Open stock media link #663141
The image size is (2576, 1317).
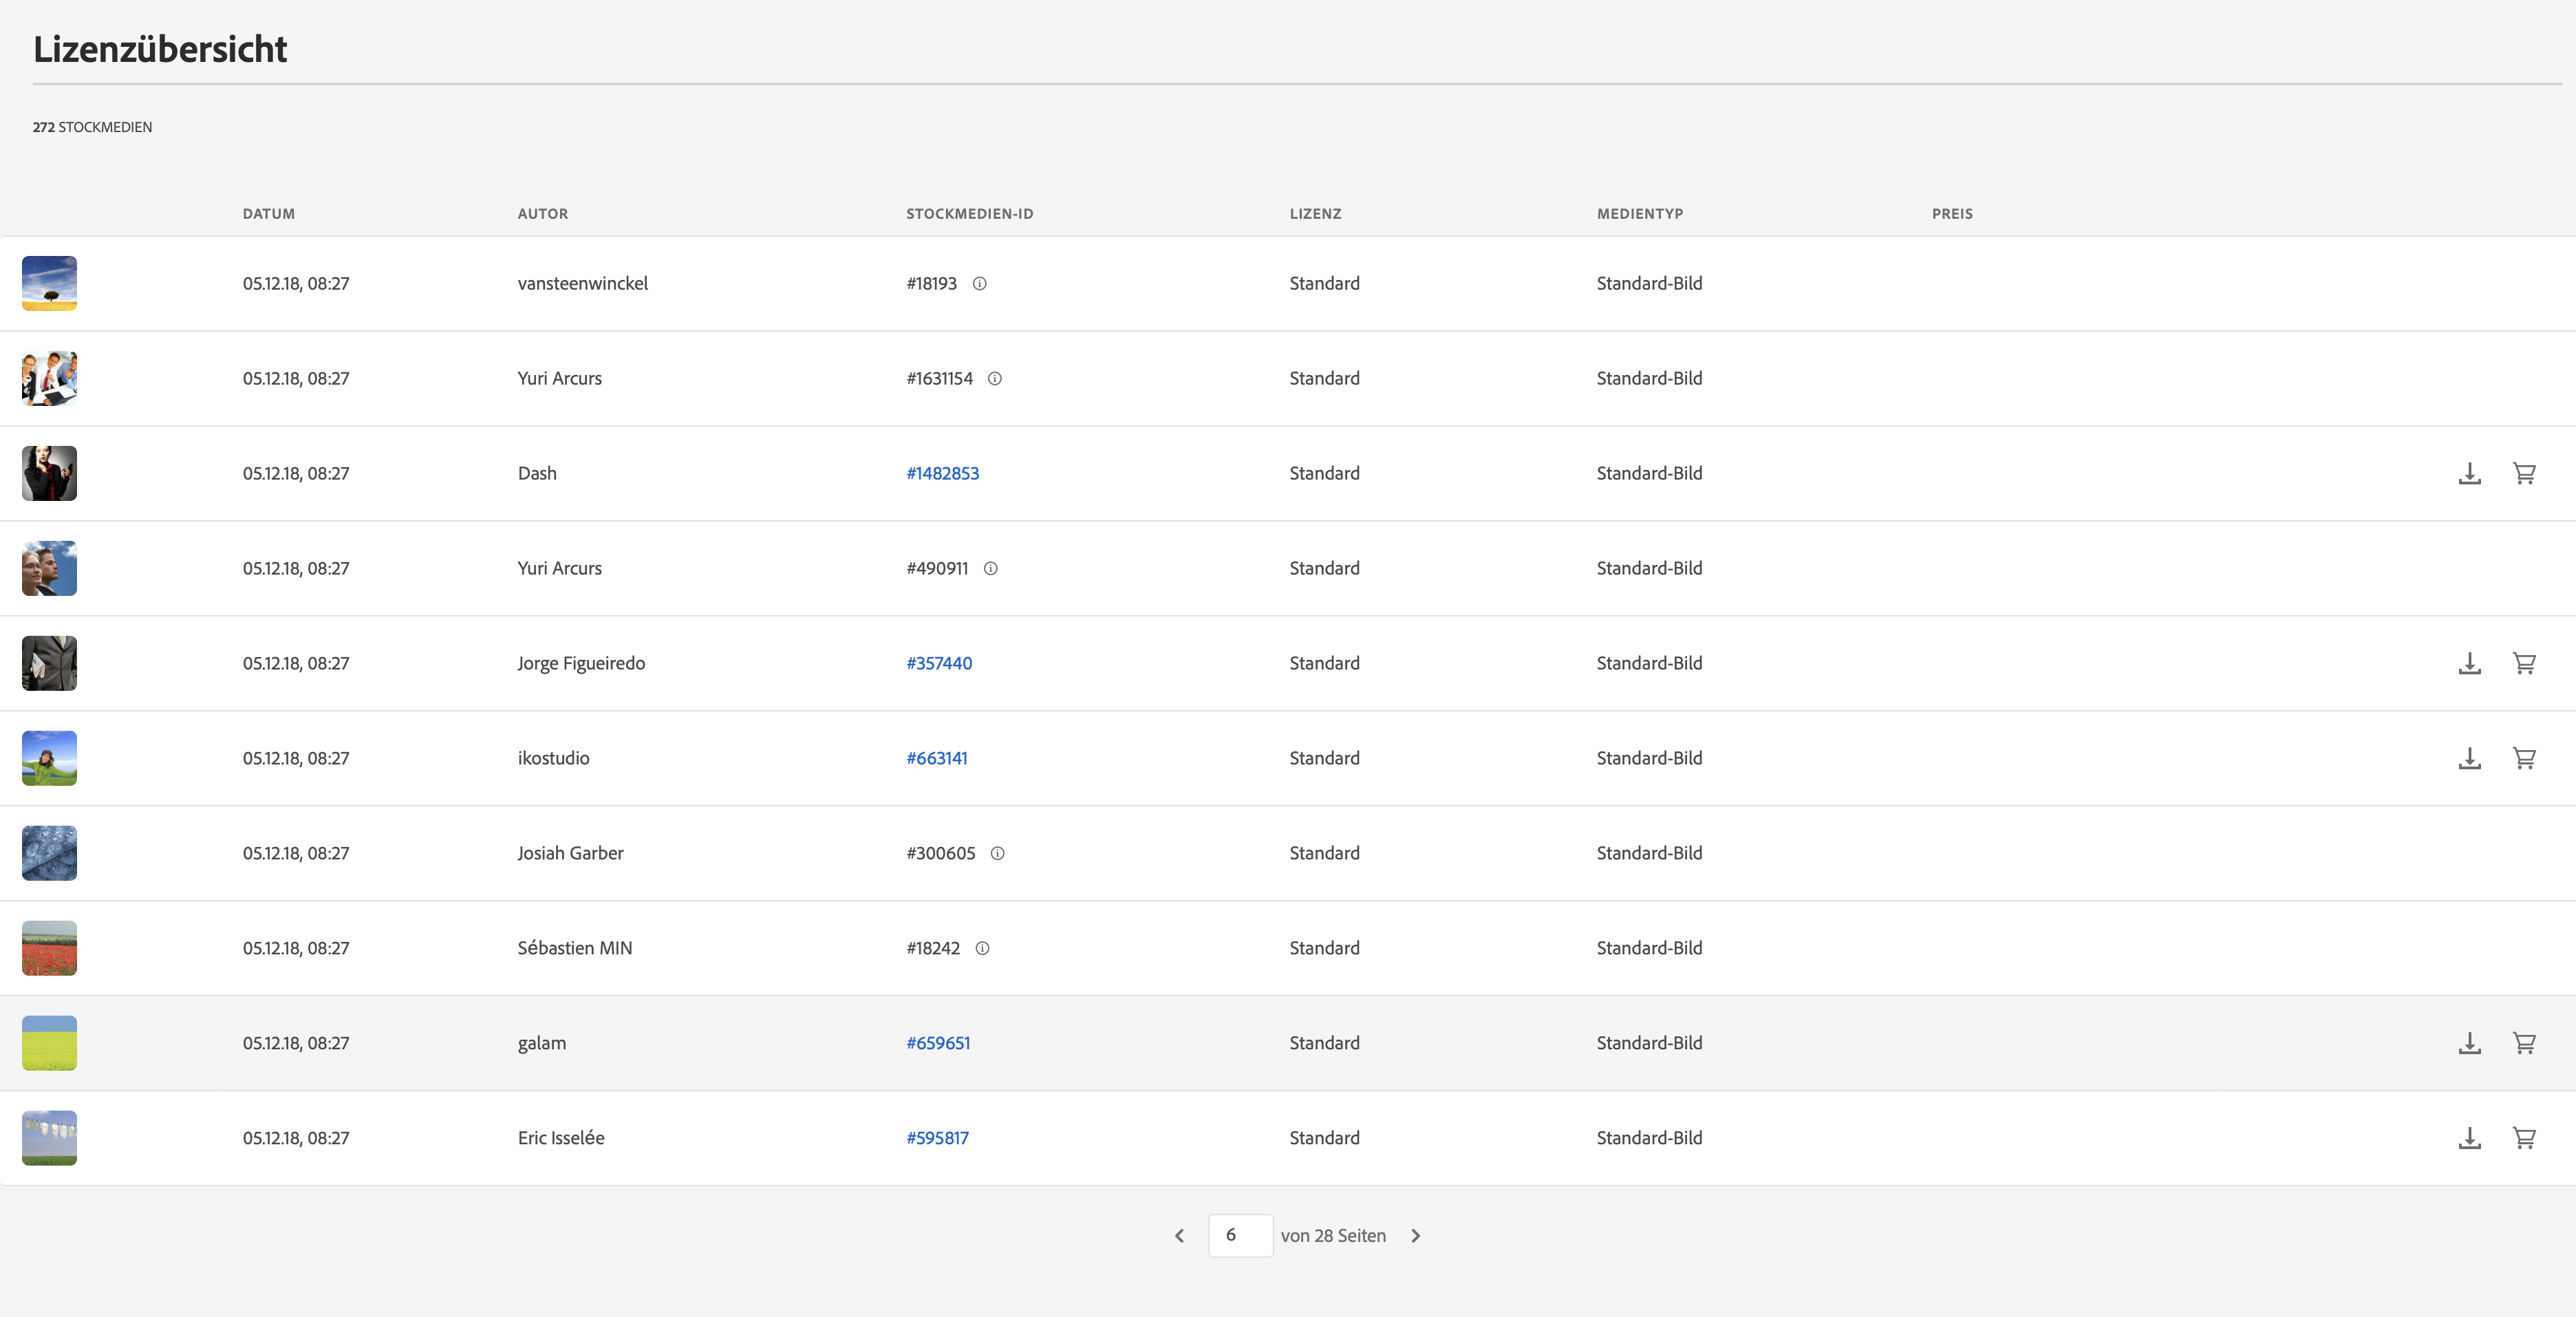click(x=937, y=758)
